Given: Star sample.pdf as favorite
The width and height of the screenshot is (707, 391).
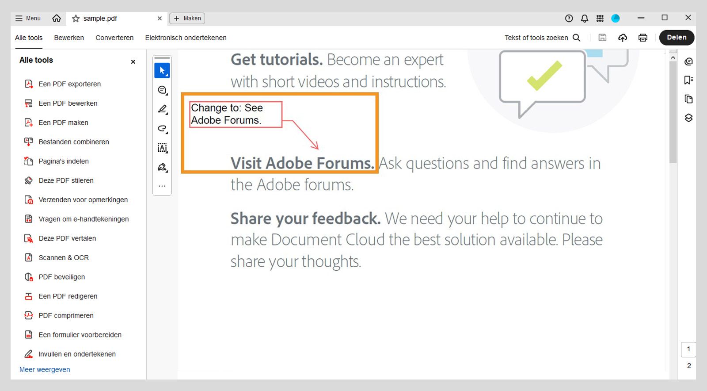Looking at the screenshot, I should click(x=76, y=19).
